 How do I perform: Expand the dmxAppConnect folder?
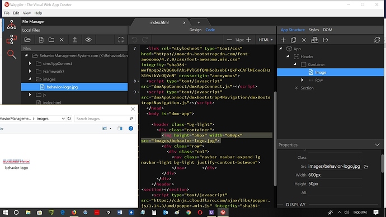click(30, 63)
